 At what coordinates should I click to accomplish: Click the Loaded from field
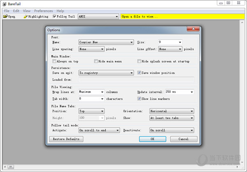click(136, 79)
